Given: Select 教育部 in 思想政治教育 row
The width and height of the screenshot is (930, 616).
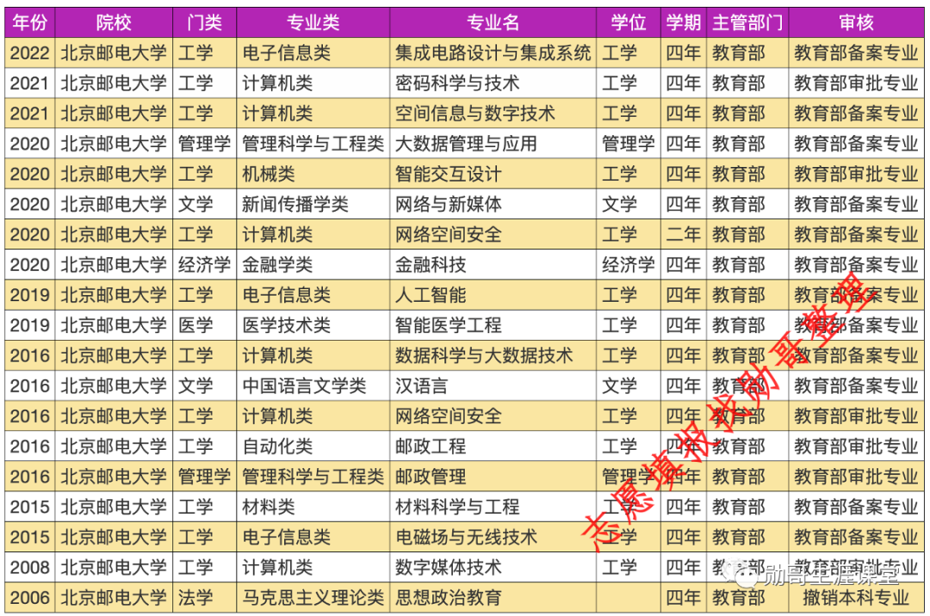Looking at the screenshot, I should click(747, 598).
